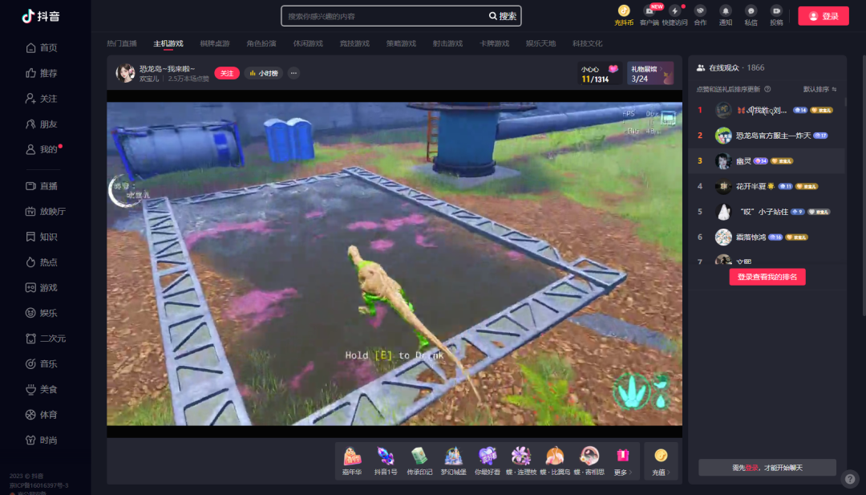Image resolution: width=866 pixels, height=495 pixels.
Task: Open 二次元 in the sidebar
Action: pos(45,338)
